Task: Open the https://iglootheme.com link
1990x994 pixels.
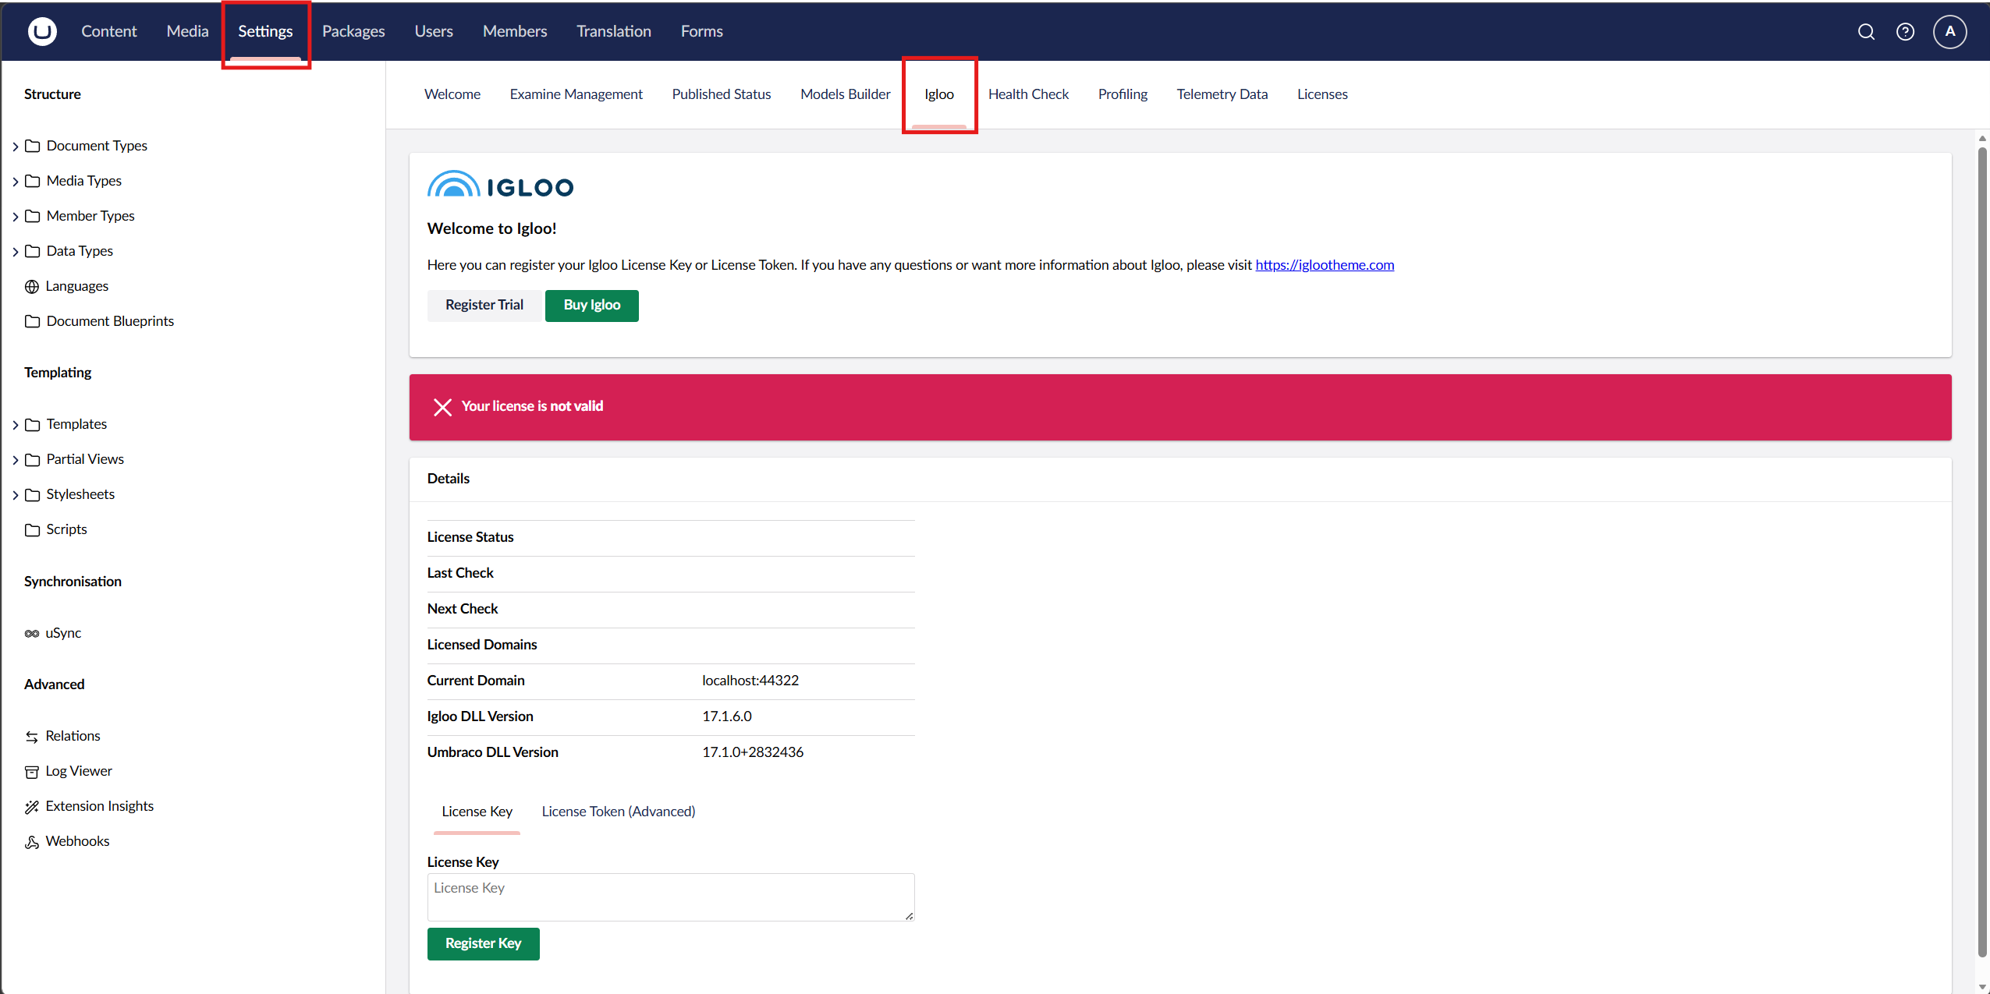Action: (x=1324, y=265)
